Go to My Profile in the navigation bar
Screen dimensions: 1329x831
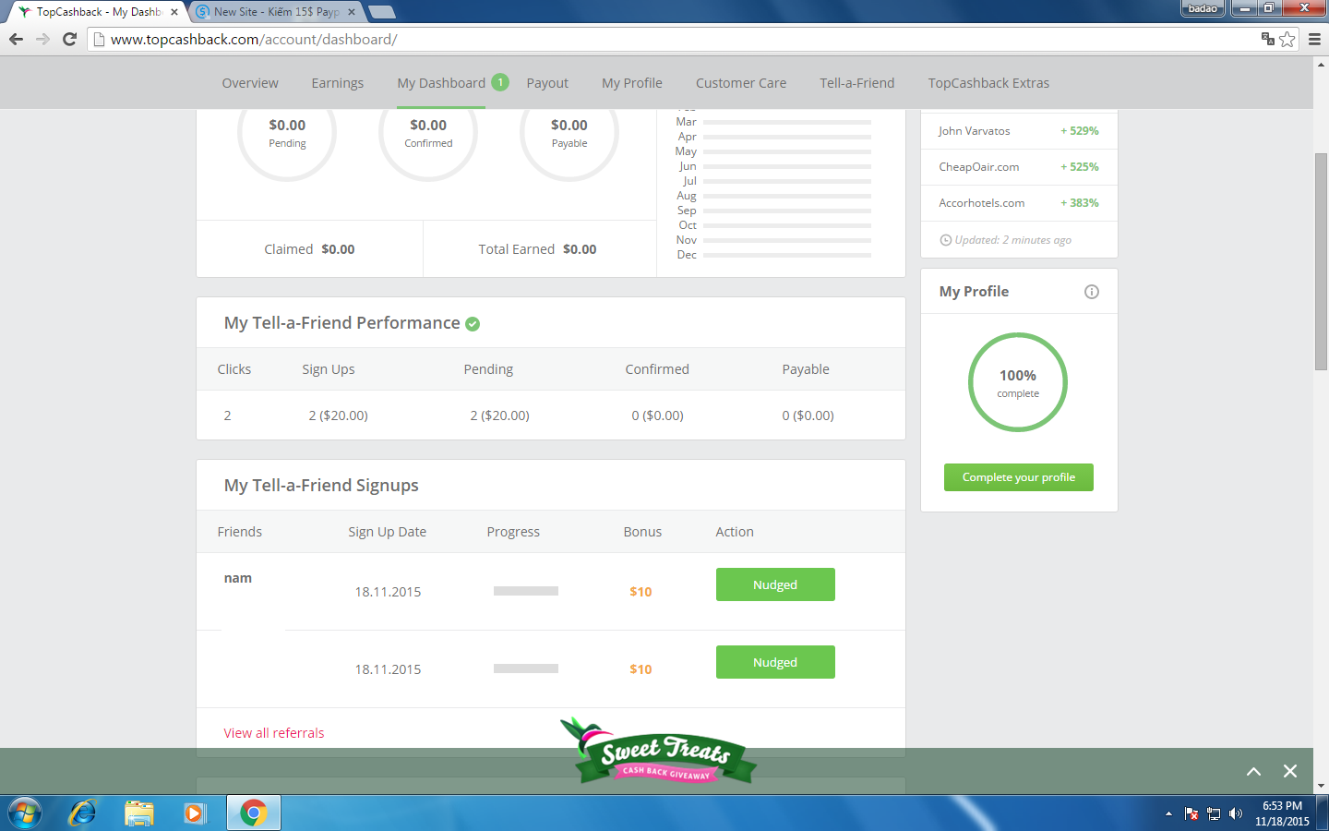point(632,83)
